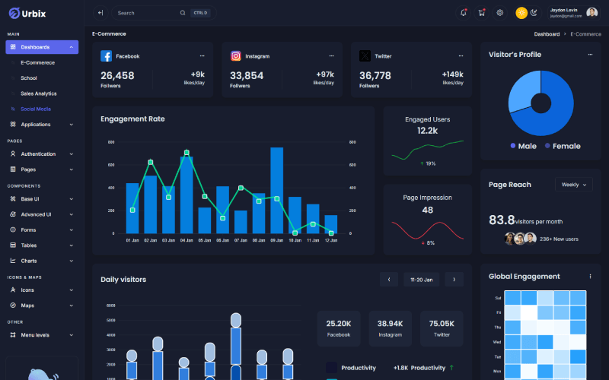Open the notifications bell
Screen dimensions: 609x380
pos(464,13)
